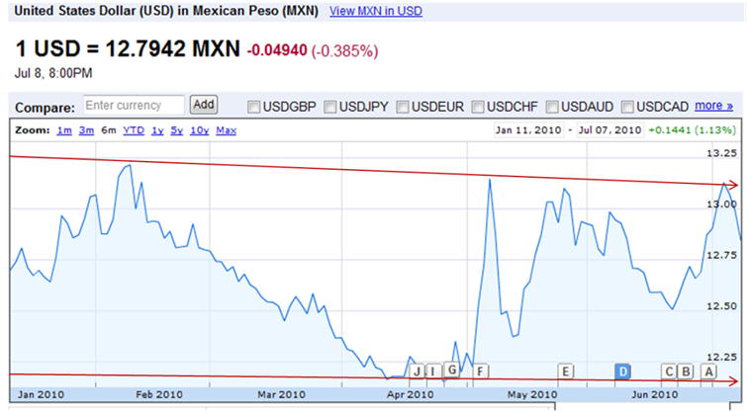Click the 'May 2010' axis label
The image size is (748, 412).
[x=532, y=394]
